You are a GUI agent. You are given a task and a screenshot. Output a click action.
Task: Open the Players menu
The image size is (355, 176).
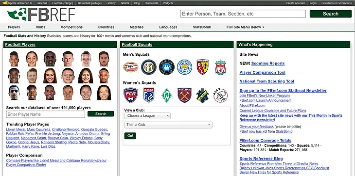point(14,27)
